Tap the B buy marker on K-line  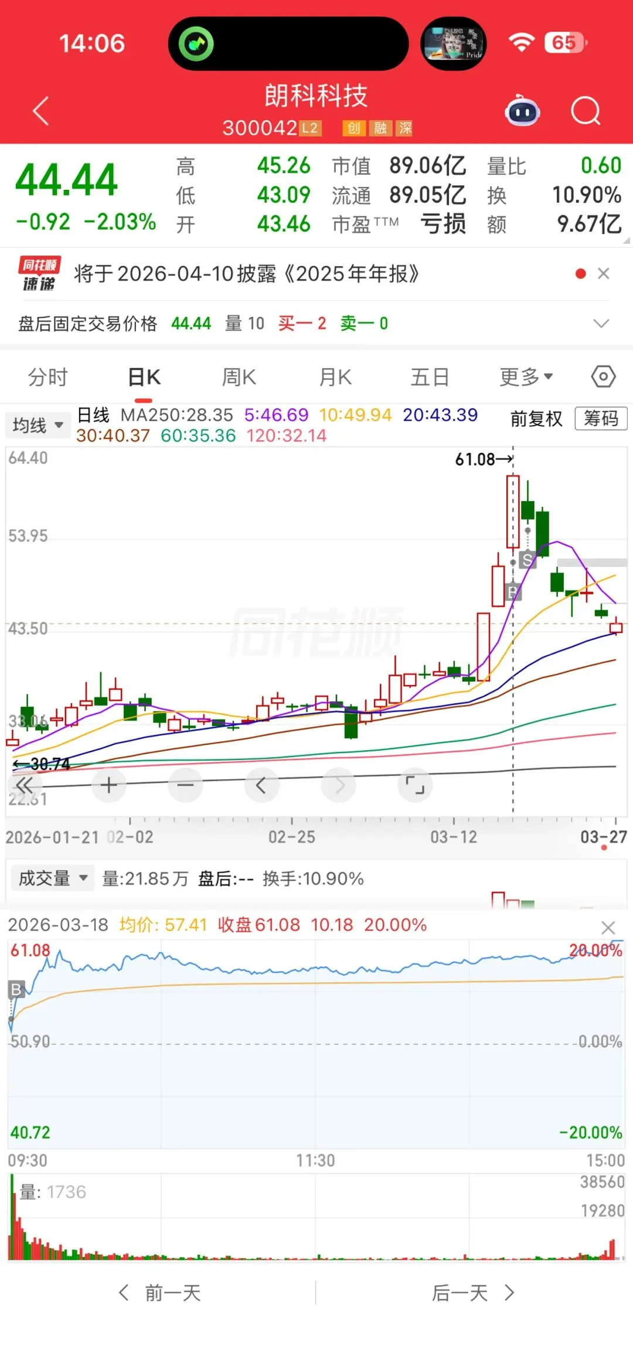[x=513, y=591]
